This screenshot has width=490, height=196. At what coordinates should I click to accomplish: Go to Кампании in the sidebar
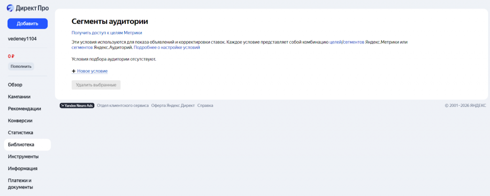[19, 97]
